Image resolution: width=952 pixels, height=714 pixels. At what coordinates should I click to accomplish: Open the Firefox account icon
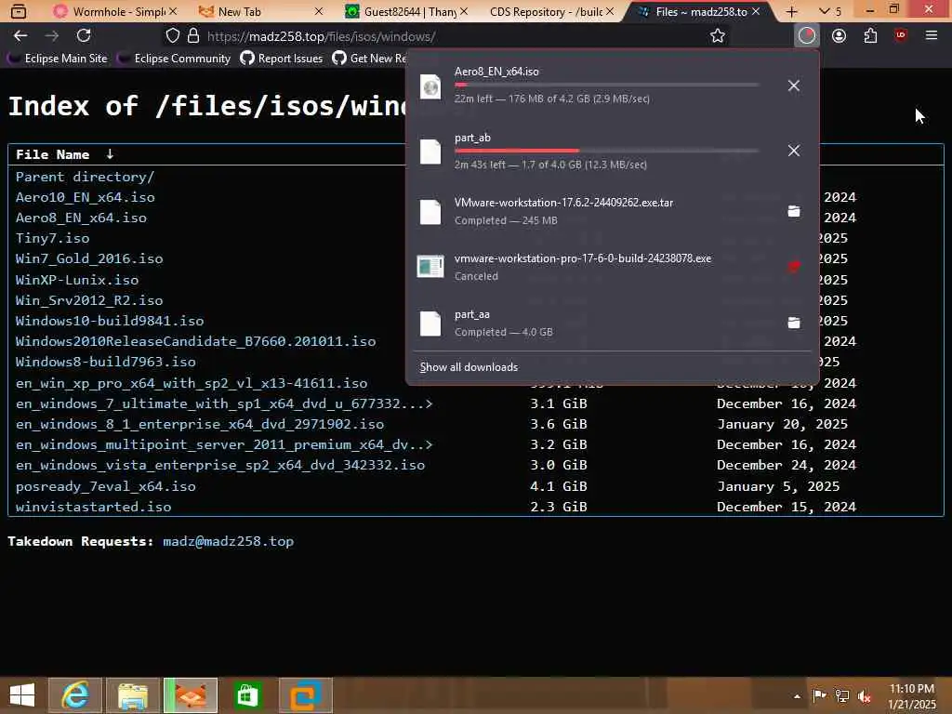[840, 36]
